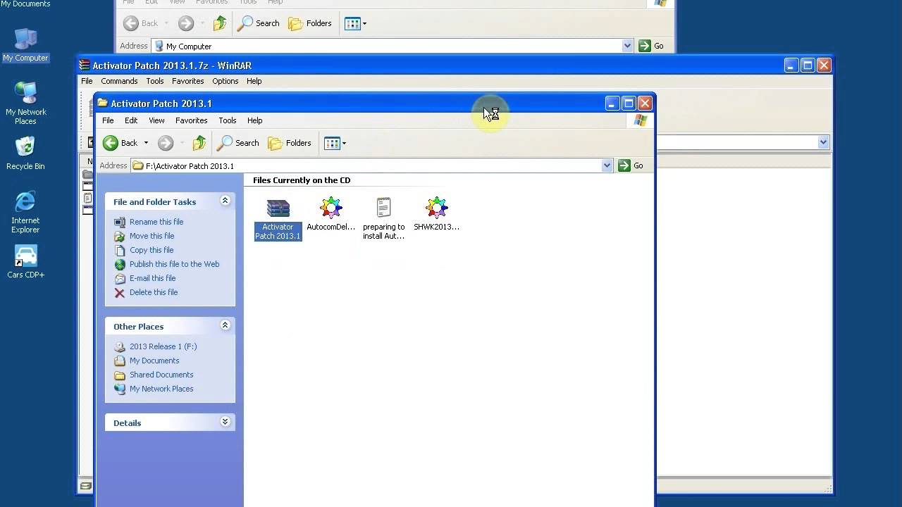Click Publish this file to the Web
This screenshot has width=902, height=507.
(x=174, y=264)
